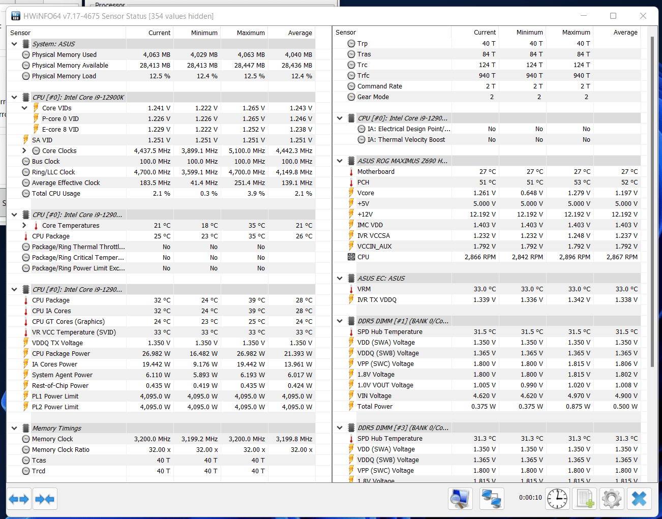Screen dimensions: 662x519
Task: Click the fan icon beside CPU RPM row
Action: [351, 257]
